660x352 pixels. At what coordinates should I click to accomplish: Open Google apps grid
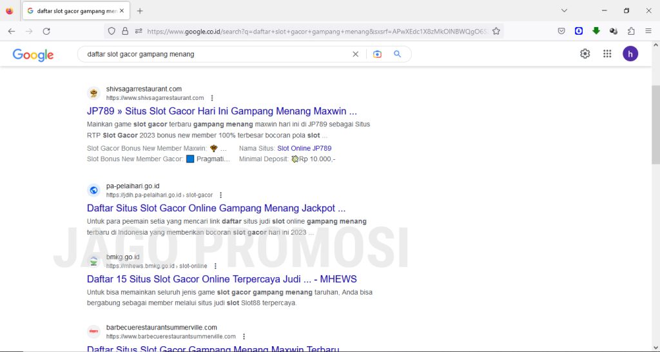coord(607,54)
